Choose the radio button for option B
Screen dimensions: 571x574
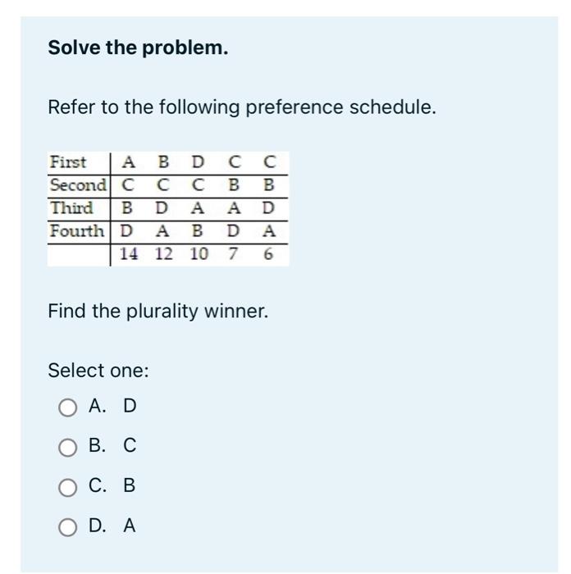coord(68,448)
